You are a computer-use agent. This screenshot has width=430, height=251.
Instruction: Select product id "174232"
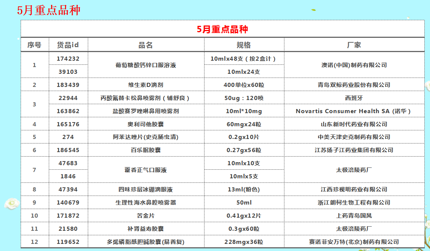coord(68,58)
